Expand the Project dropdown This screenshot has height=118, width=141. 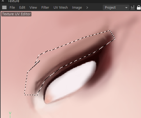(x=116, y=7)
